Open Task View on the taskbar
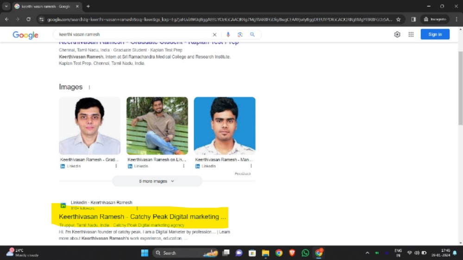The image size is (463, 260). pos(226,253)
